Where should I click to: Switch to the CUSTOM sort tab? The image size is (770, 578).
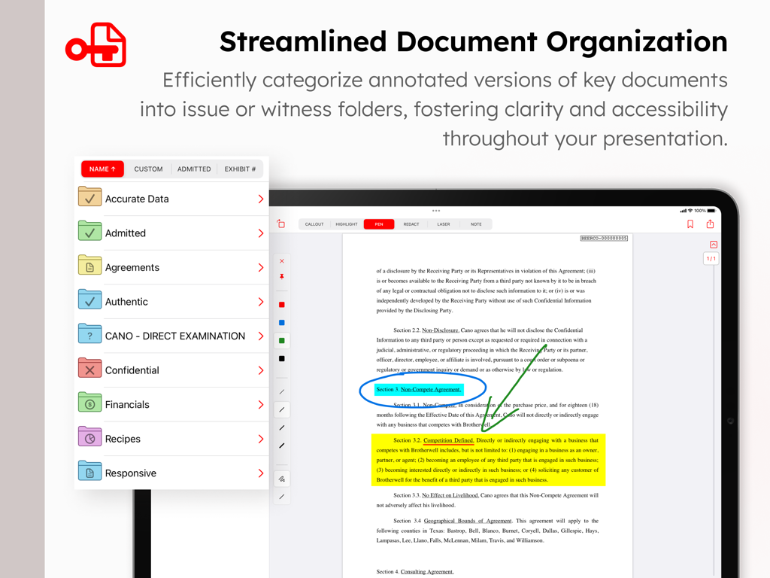pos(148,169)
